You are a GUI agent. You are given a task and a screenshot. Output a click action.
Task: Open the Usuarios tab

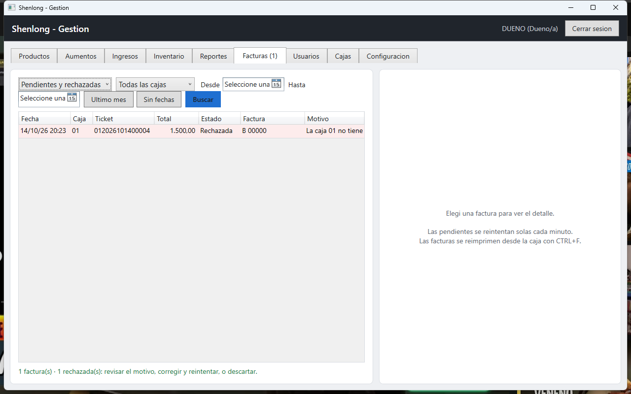[306, 56]
